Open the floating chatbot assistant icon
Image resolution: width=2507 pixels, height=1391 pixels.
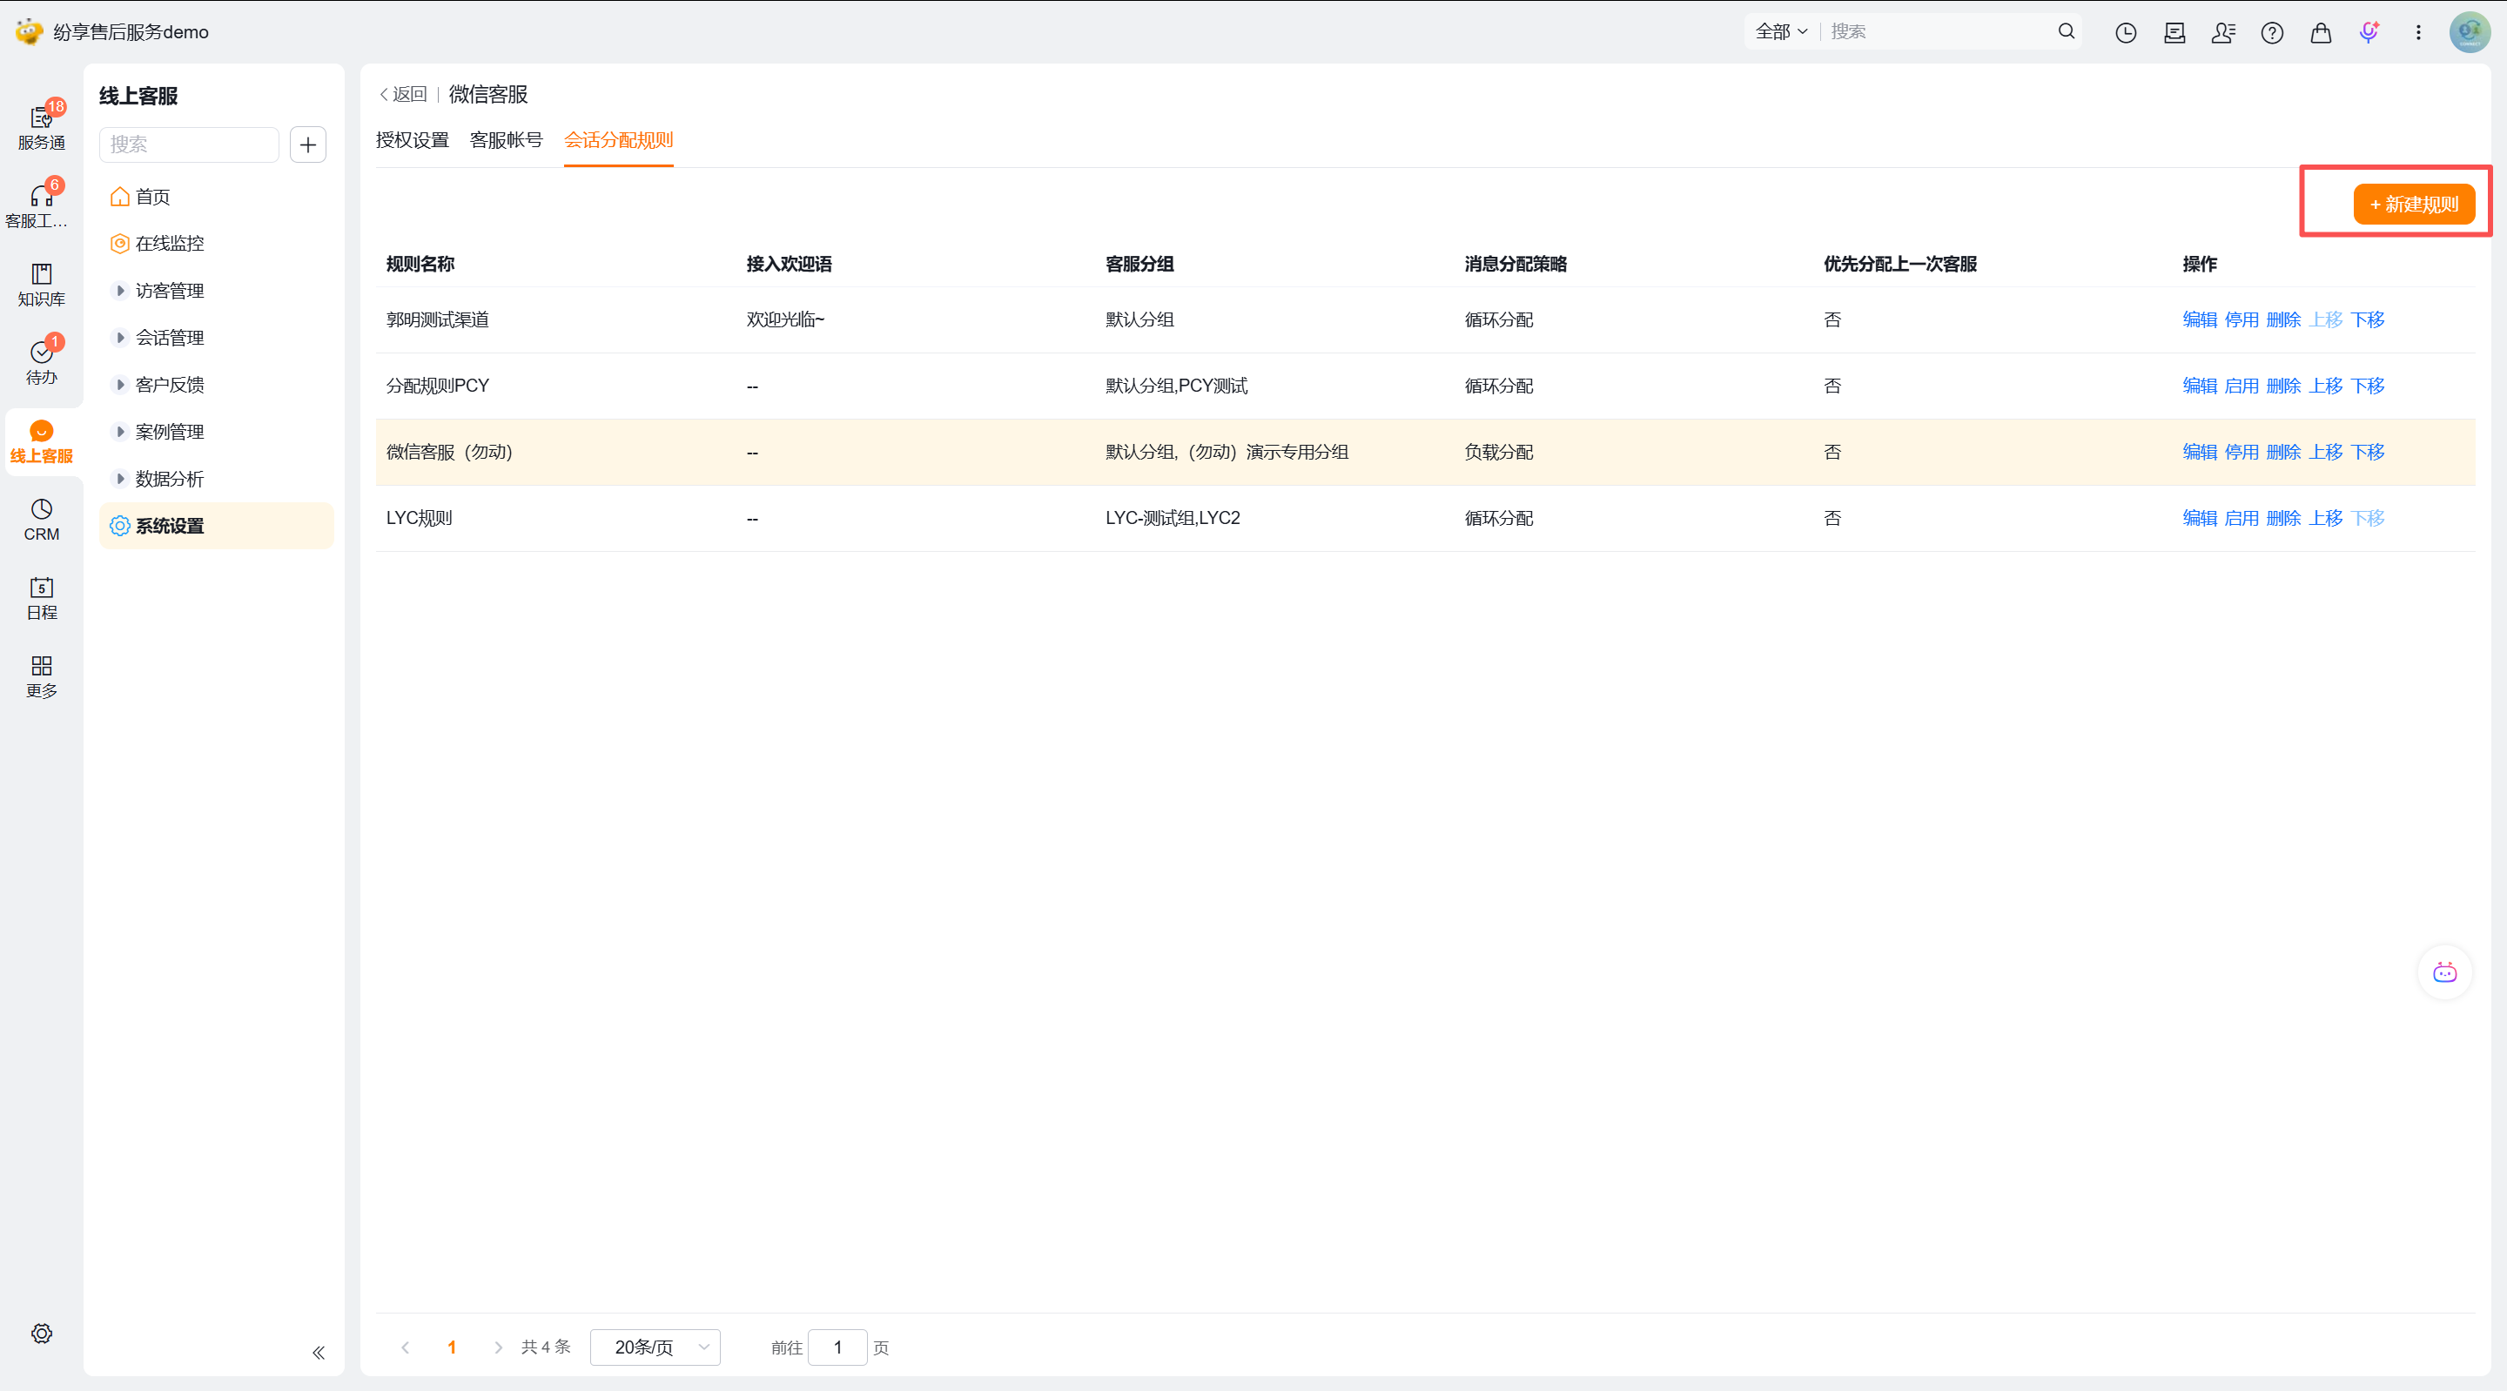pos(2443,971)
